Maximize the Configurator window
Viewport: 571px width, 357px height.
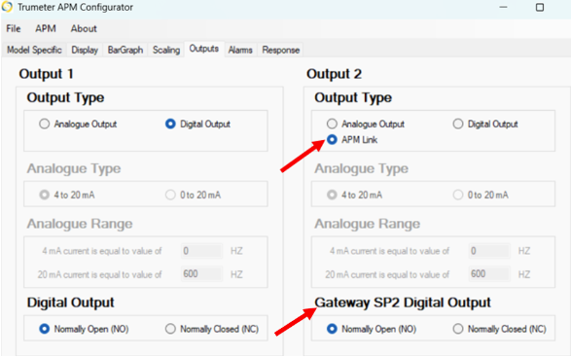(540, 7)
